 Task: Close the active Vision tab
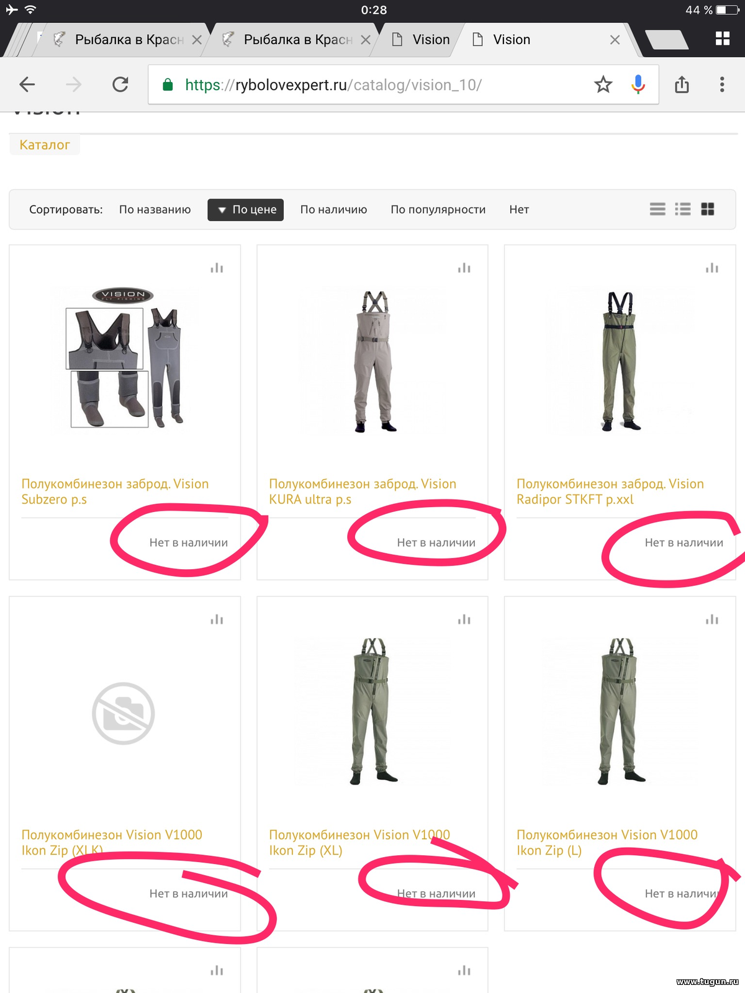click(x=615, y=40)
